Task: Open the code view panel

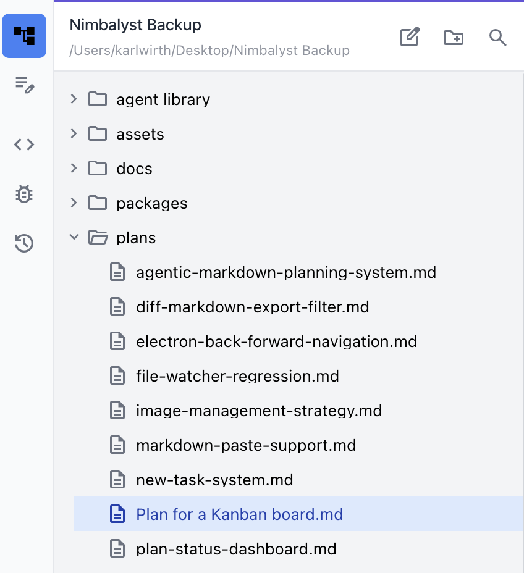Action: 24,144
